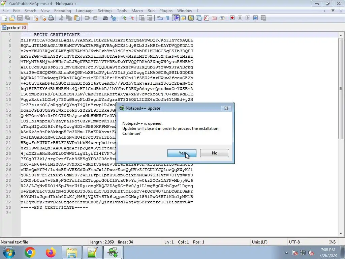This screenshot has width=345, height=259.
Task: Open the Folder as Workspace icon
Action: [214, 18]
